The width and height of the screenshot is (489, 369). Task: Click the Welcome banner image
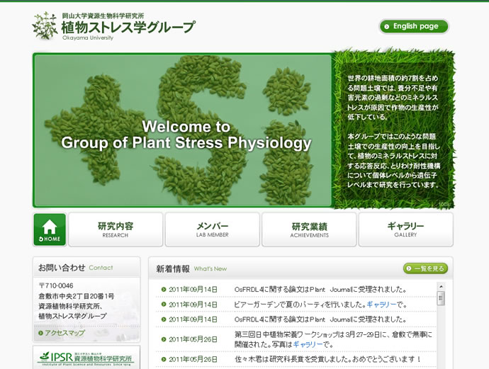click(183, 130)
